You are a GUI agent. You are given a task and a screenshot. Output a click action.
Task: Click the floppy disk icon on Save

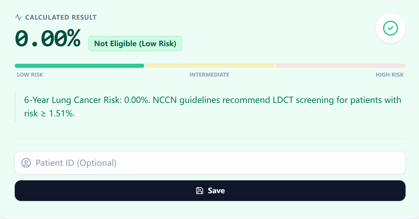click(x=200, y=191)
